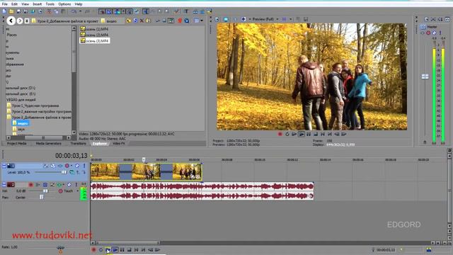Minimize the video track header
The width and height of the screenshot is (453, 255).
coord(4,166)
